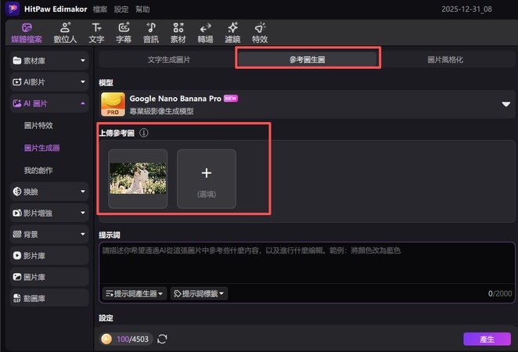Expand the 背景 sidebar section
The height and width of the screenshot is (352, 518).
pos(49,235)
